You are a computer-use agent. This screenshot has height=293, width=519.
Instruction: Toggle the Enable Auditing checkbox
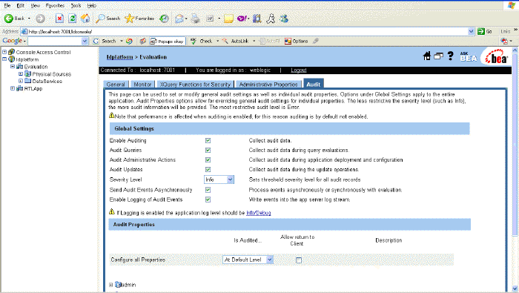click(208, 141)
